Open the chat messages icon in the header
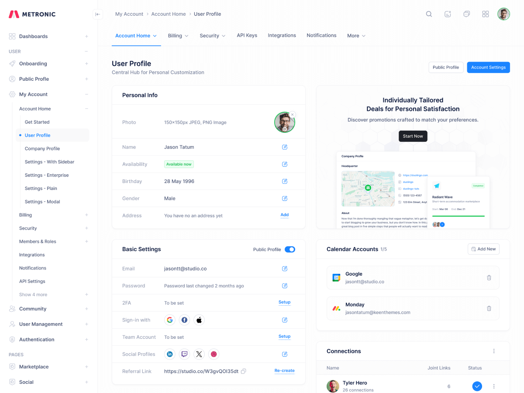The image size is (524, 393). click(x=466, y=14)
